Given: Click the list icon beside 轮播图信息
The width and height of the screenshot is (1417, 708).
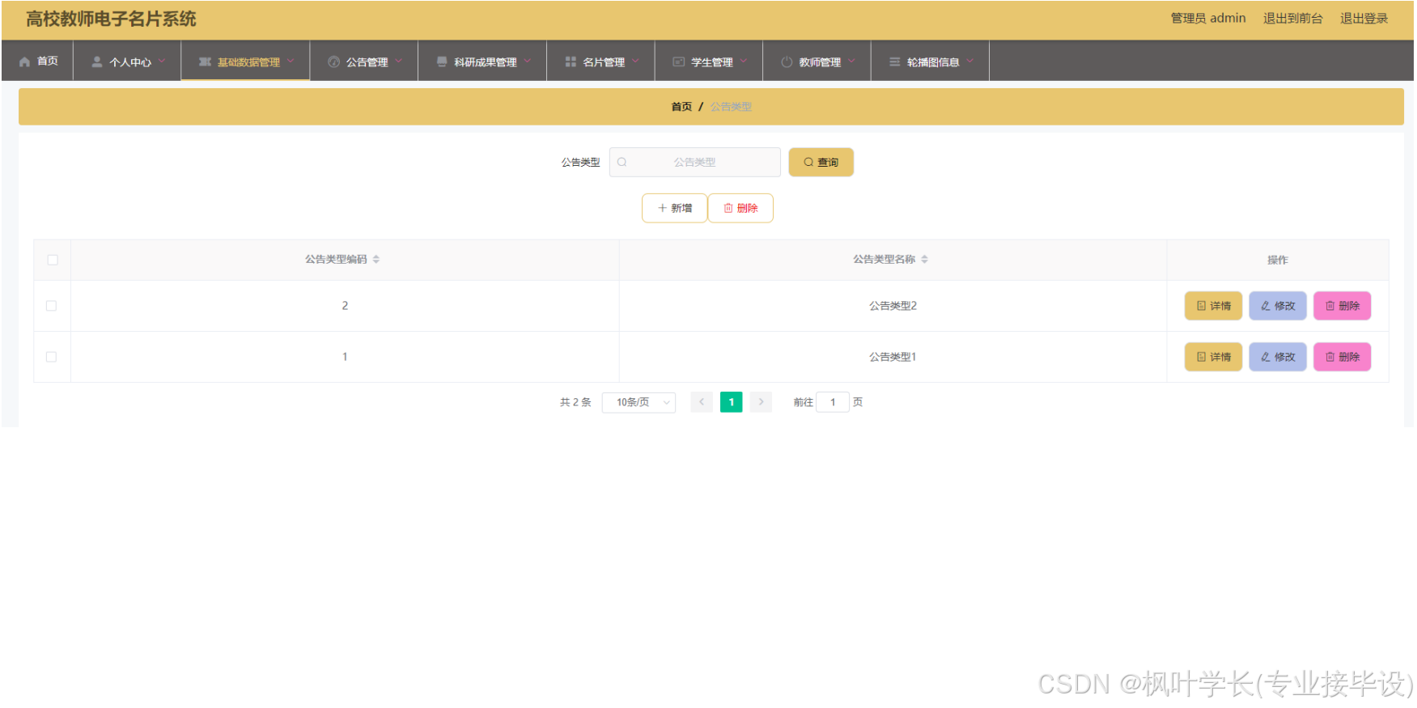Looking at the screenshot, I should pos(895,61).
